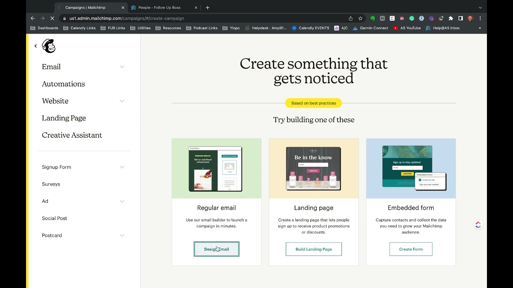The image size is (513, 288).
Task: Open the FUB Links bookmark folder
Action: tap(113, 28)
